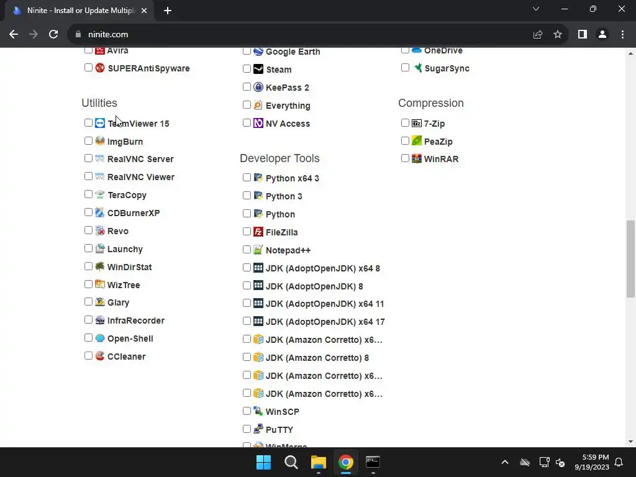Click the Google Earth label
636x477 pixels.
pos(293,52)
